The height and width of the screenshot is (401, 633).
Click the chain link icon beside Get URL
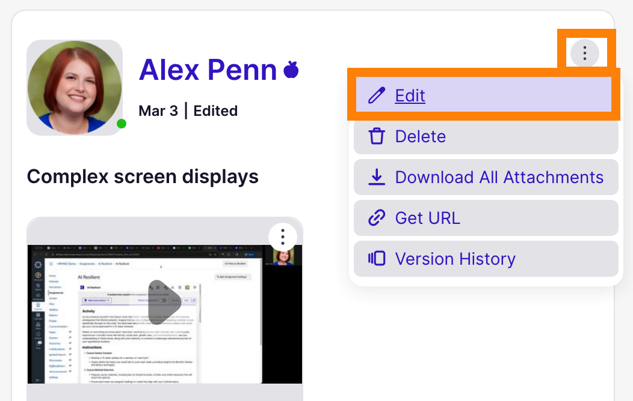coord(377,218)
